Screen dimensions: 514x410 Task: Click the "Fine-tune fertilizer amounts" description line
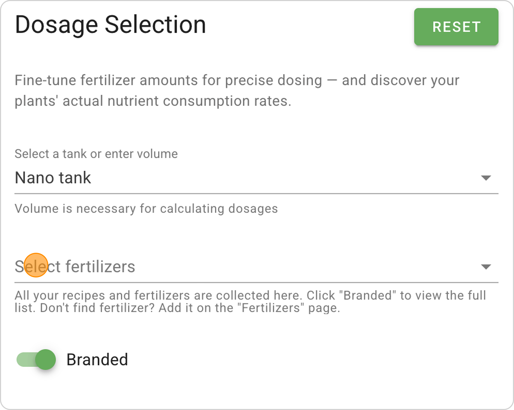236,80
